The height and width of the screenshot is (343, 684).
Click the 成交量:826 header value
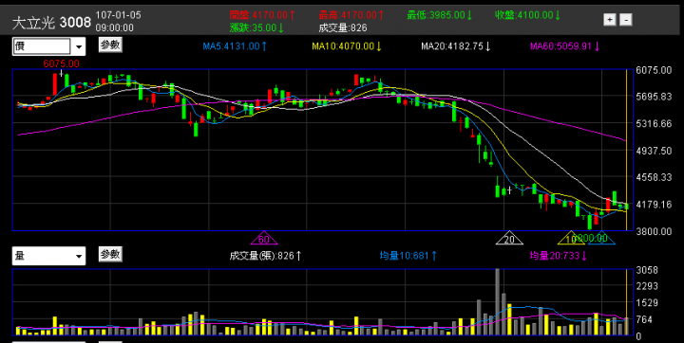(343, 27)
